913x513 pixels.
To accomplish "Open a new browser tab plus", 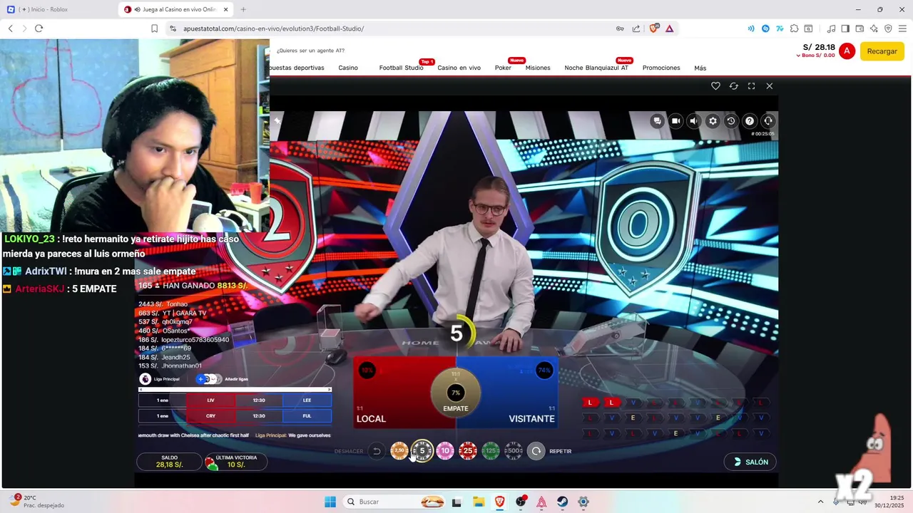I will click(x=243, y=9).
